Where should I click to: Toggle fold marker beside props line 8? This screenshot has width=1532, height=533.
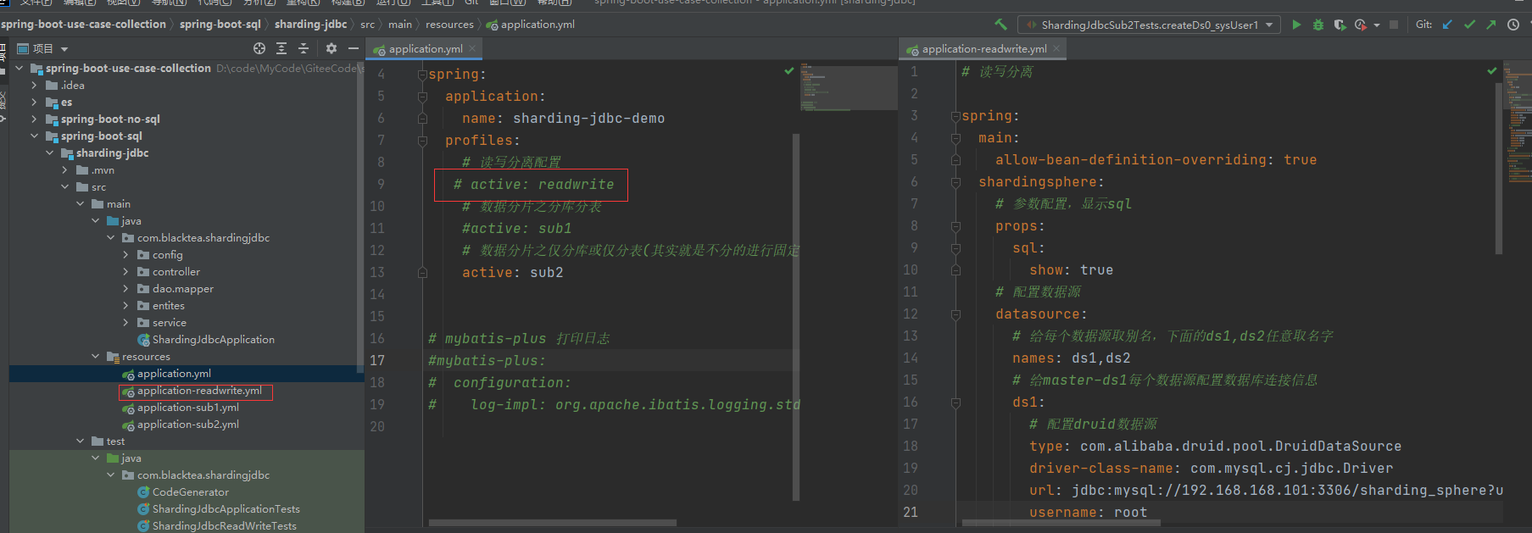tap(955, 226)
